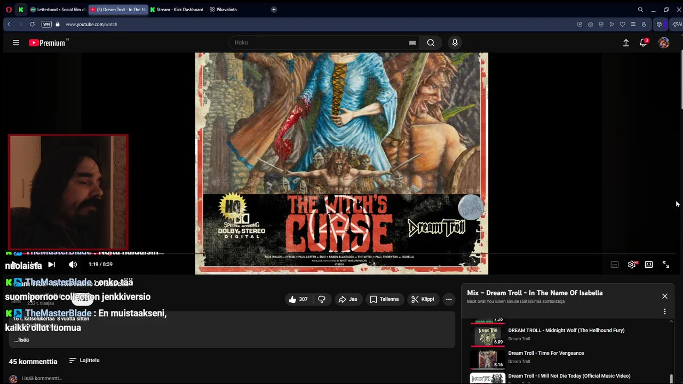Open the on-screen keyboard in search box

tap(412, 43)
